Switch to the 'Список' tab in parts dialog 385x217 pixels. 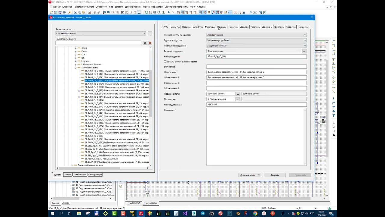click(68, 175)
